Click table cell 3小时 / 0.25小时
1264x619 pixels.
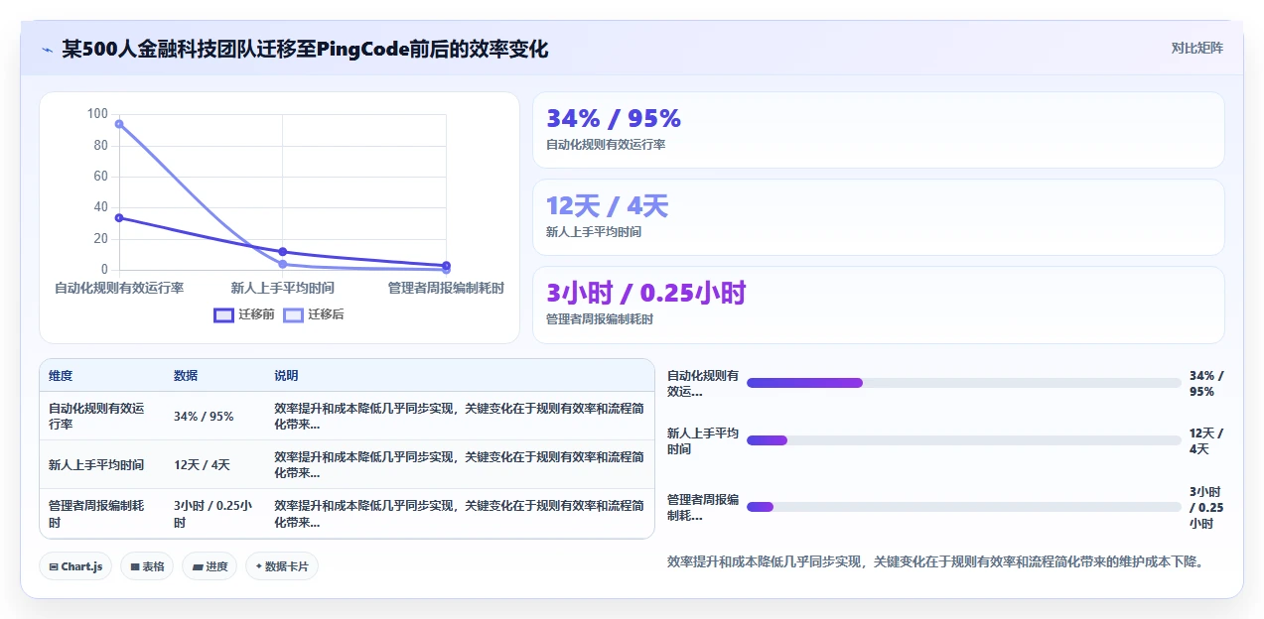(212, 513)
